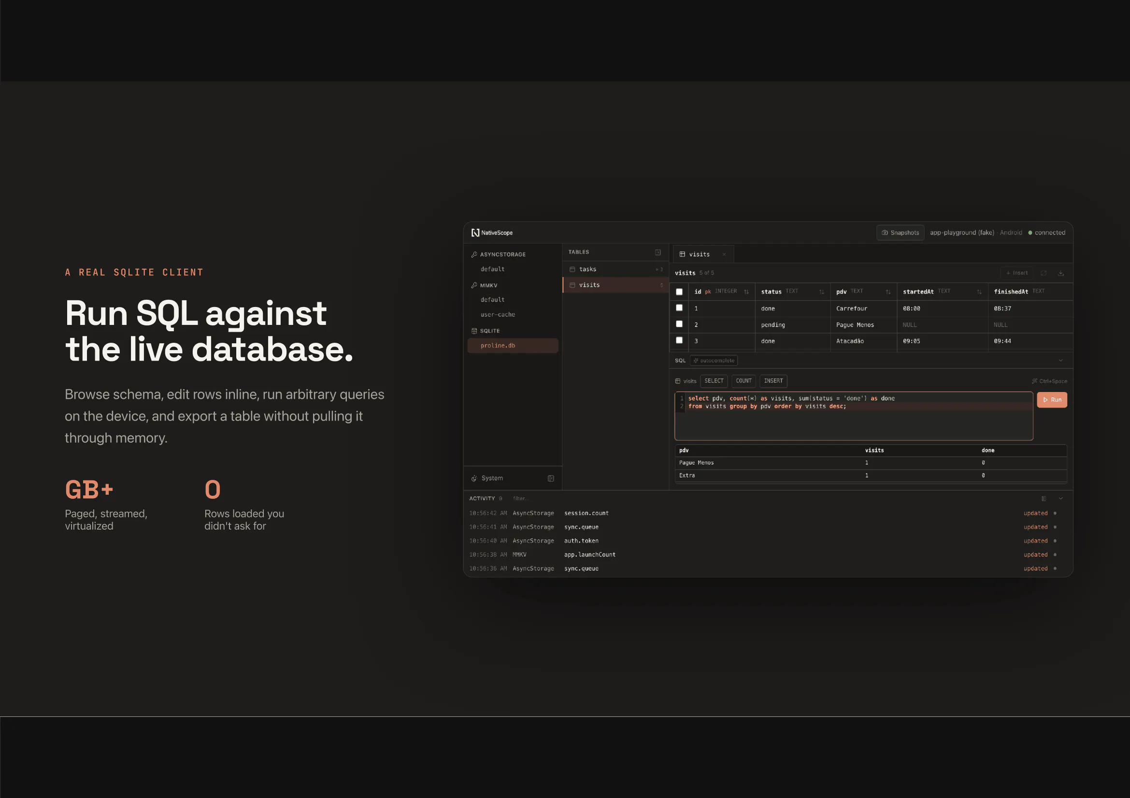Select the proline.db database
Screen dimensions: 1130x798
(512, 346)
